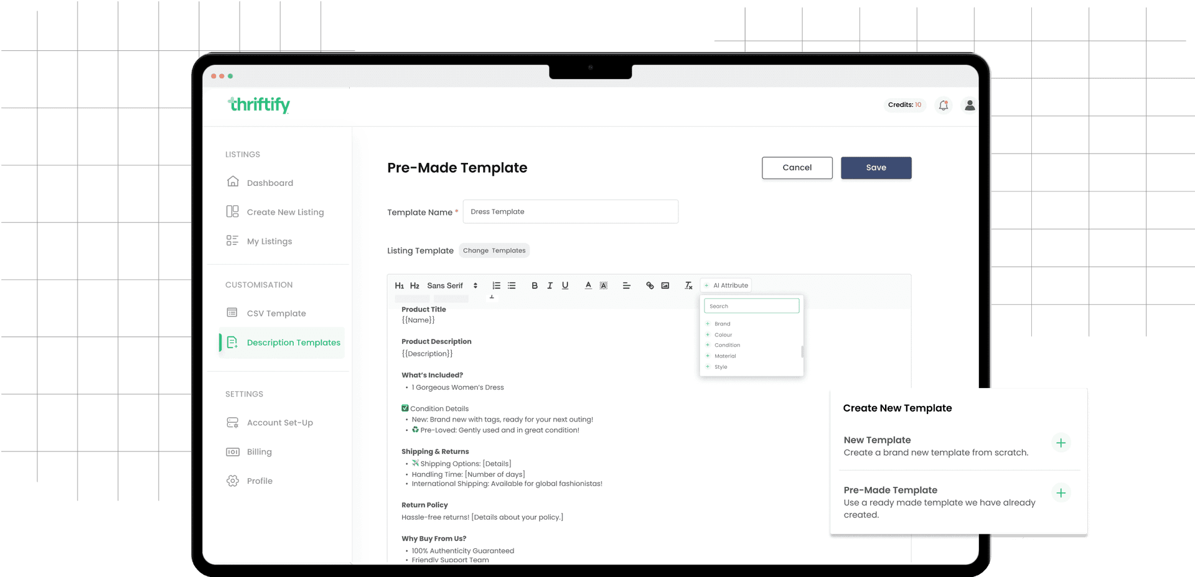Add a New Template from scratch
Screen dimensions: 1195x577
point(1061,443)
